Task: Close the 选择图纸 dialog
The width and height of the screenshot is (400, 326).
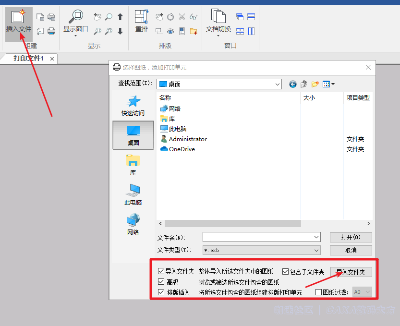Action: [368, 67]
